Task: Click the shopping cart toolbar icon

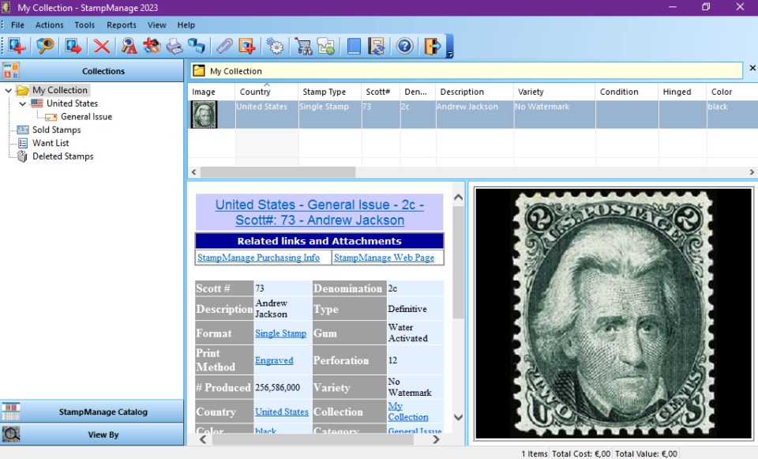Action: click(x=303, y=46)
